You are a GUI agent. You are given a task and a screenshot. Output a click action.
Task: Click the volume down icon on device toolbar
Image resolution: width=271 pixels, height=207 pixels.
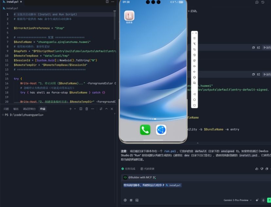point(194,72)
